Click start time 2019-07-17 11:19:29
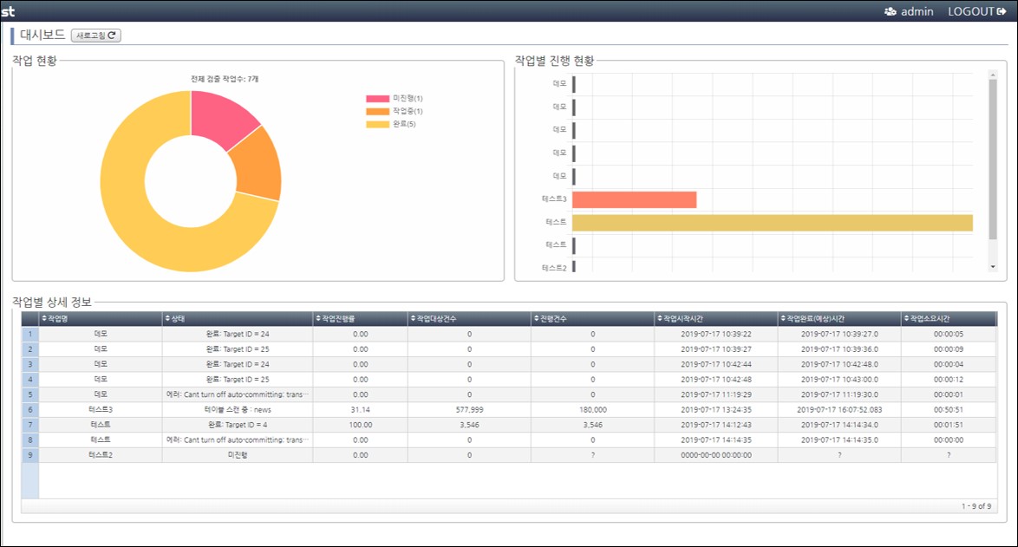1018x547 pixels. pyautogui.click(x=716, y=394)
